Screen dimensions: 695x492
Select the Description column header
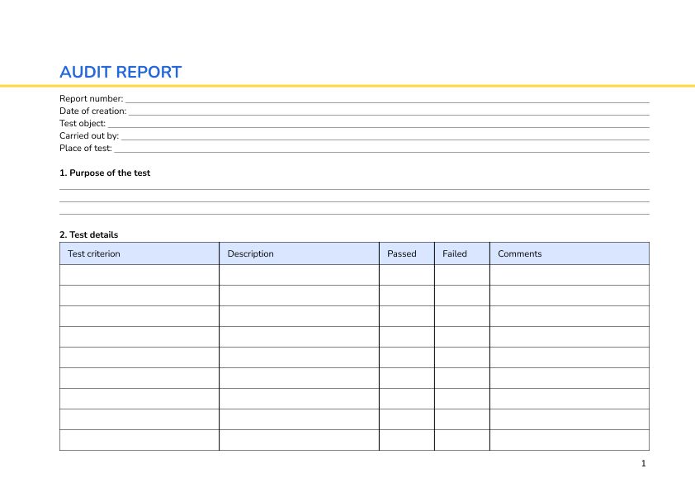click(250, 253)
